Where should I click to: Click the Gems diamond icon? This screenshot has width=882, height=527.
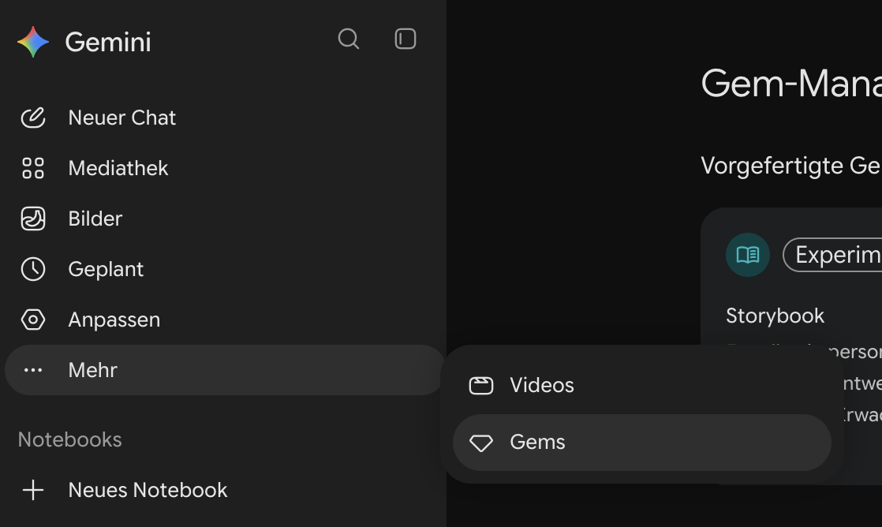click(481, 443)
